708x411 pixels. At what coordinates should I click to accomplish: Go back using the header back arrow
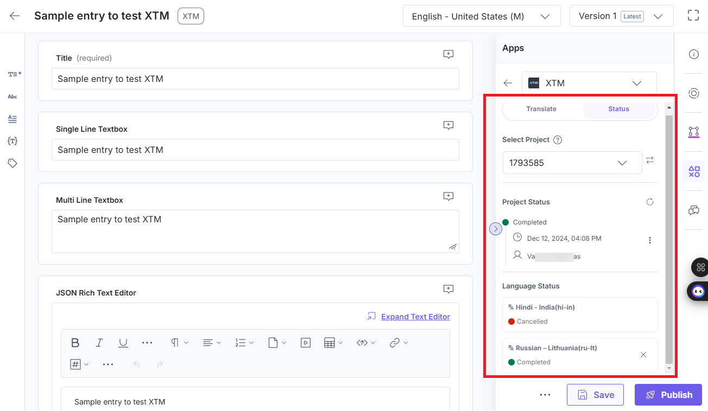pos(15,16)
